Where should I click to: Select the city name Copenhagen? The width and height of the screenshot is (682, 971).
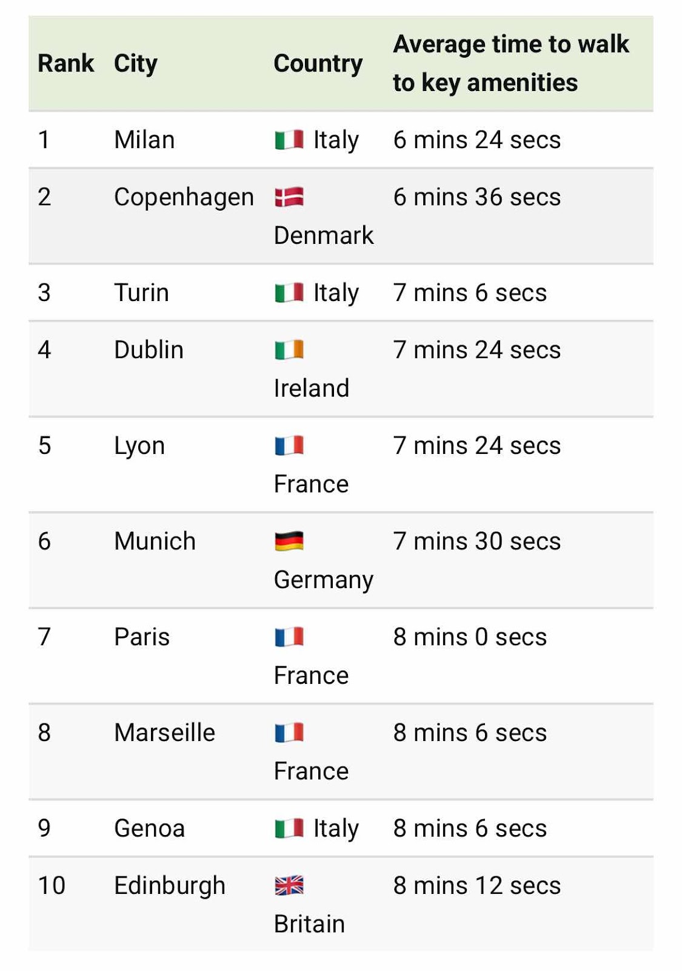[184, 197]
